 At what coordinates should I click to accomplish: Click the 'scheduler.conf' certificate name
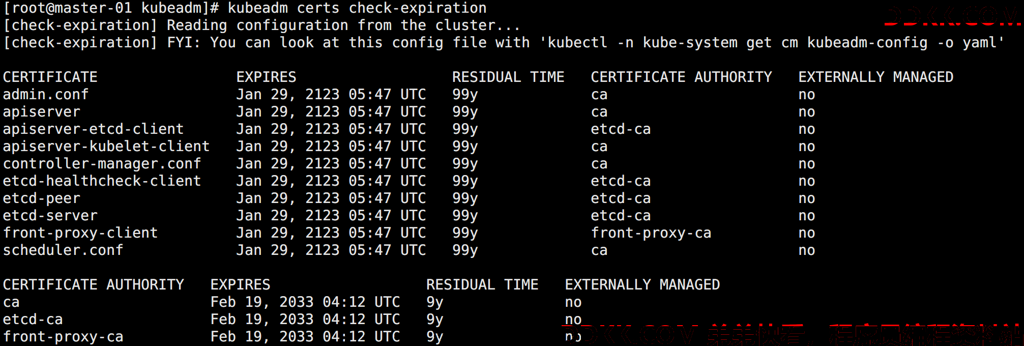pyautogui.click(x=63, y=250)
